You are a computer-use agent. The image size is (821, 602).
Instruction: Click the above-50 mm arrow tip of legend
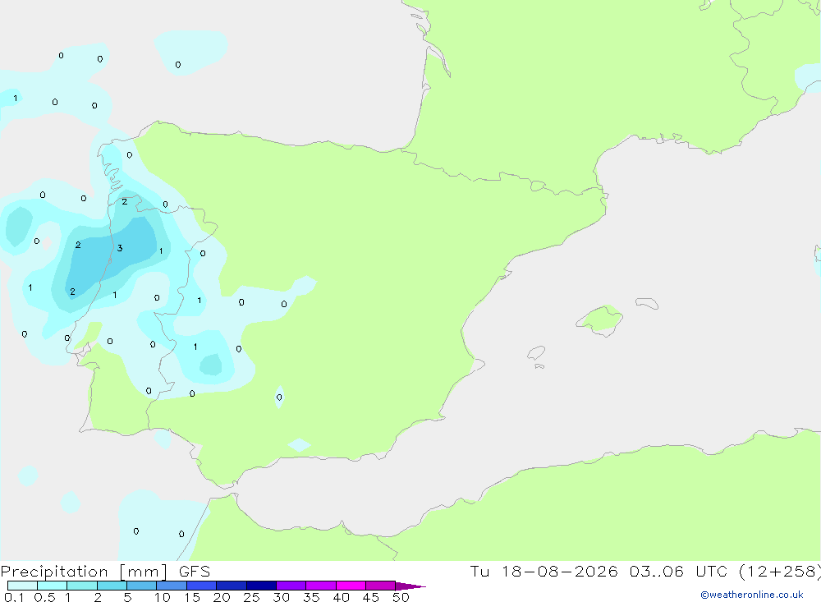pyautogui.click(x=410, y=586)
